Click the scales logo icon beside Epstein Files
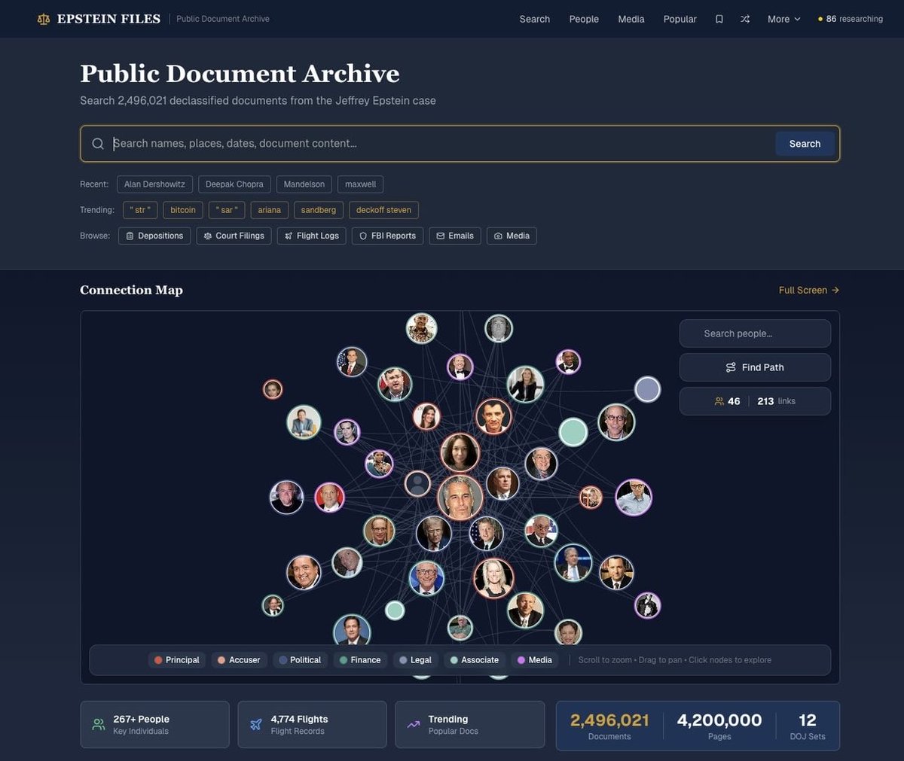The image size is (904, 761). pos(44,19)
